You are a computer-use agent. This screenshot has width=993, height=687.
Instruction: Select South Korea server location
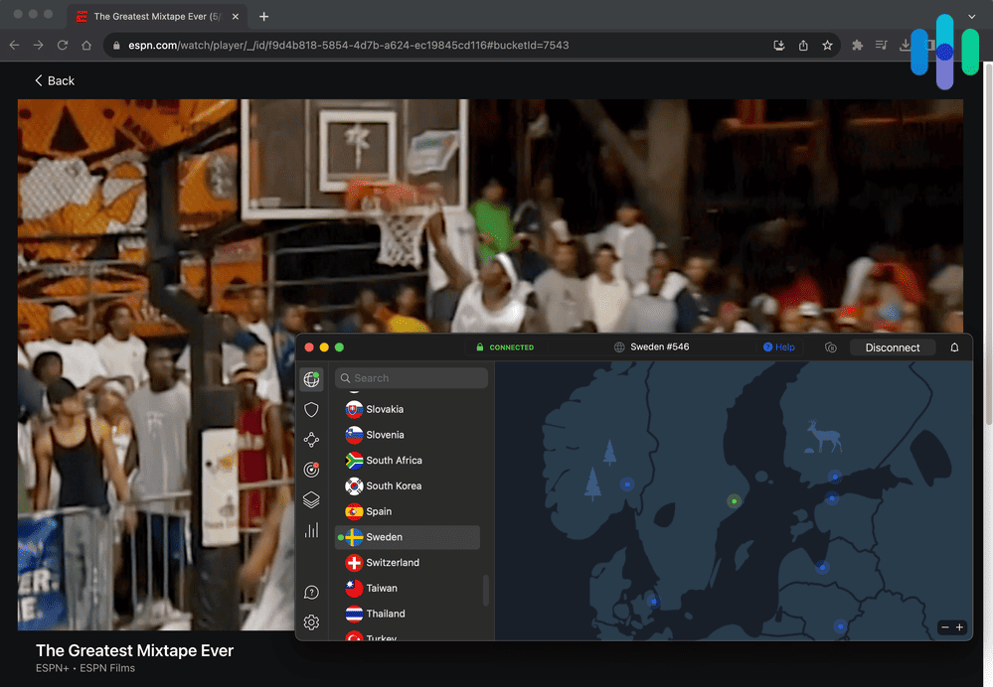coord(392,485)
